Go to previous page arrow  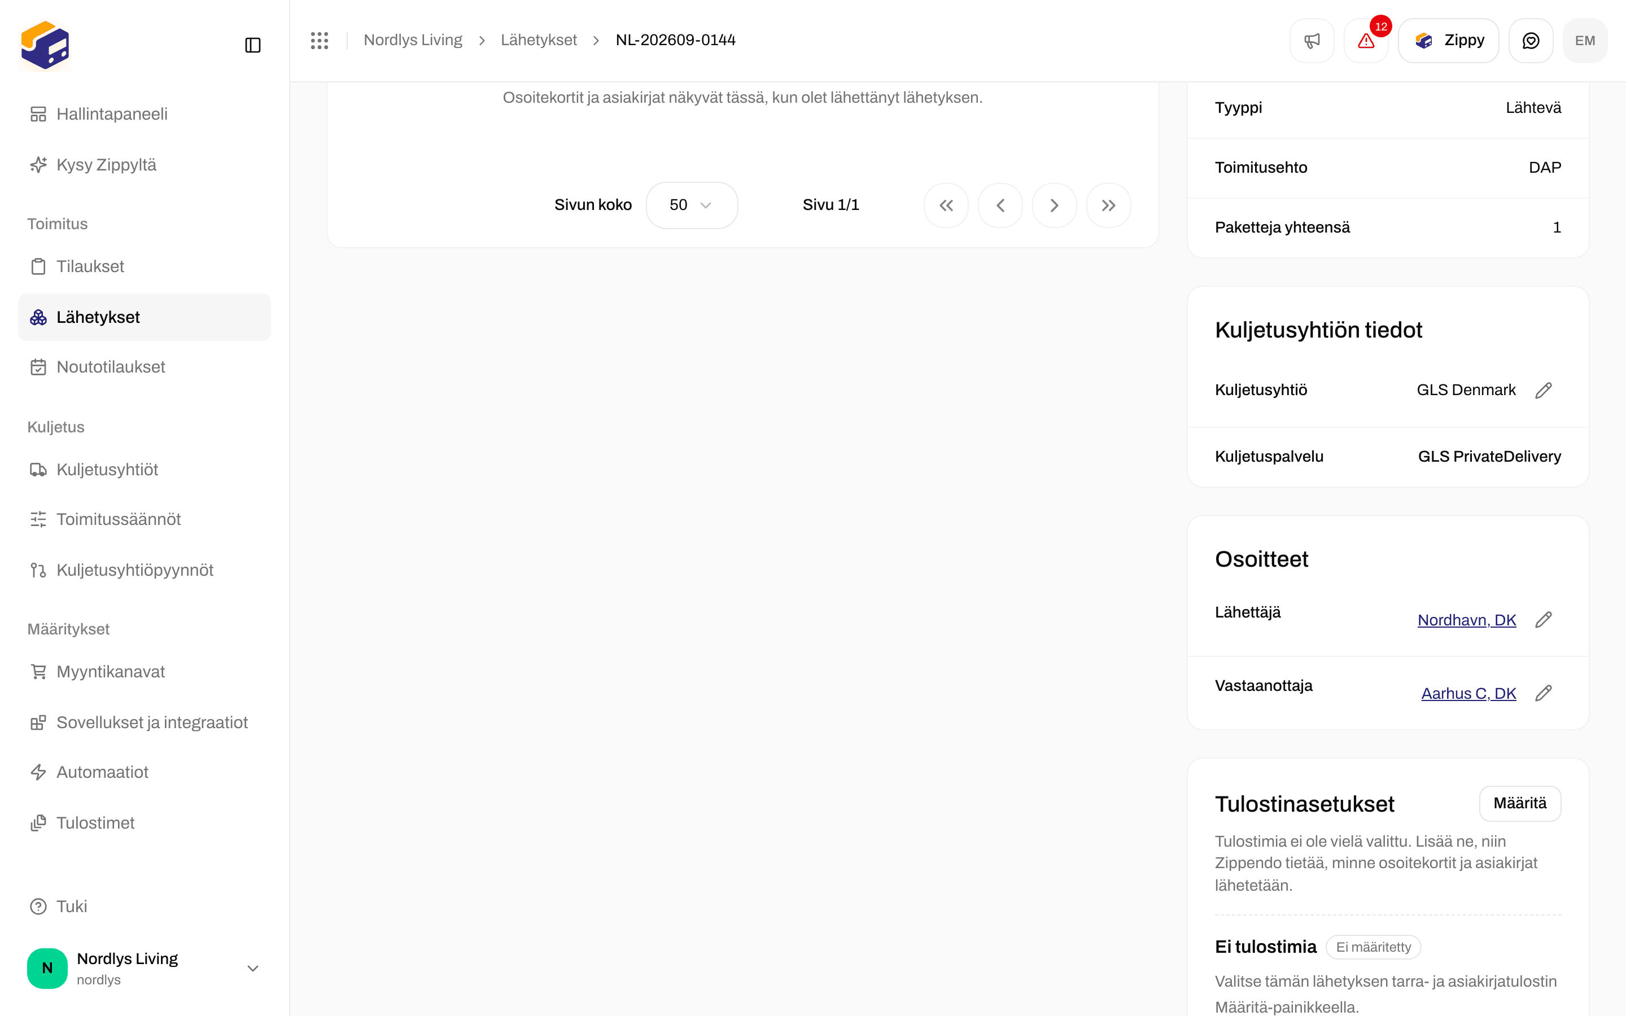1000,205
